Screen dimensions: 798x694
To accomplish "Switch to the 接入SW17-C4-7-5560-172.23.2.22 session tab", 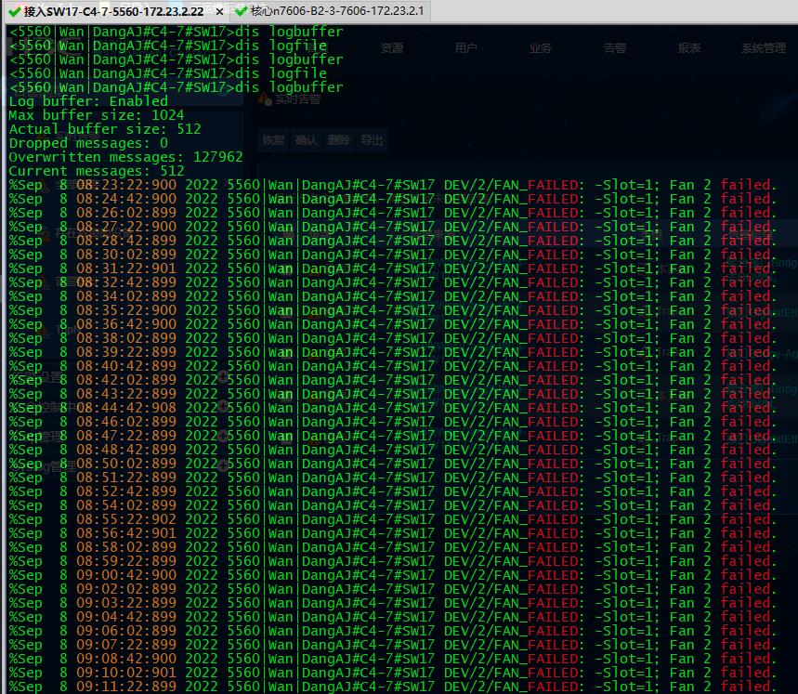I will 116,11.
